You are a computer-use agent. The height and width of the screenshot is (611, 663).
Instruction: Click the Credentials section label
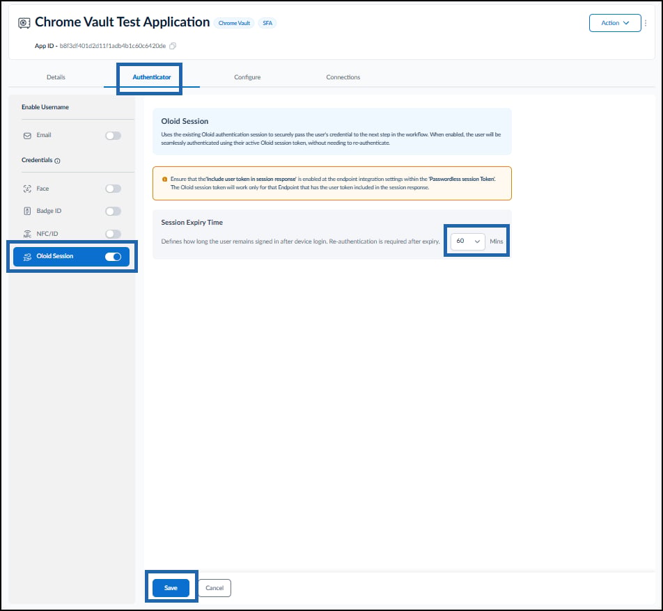pyautogui.click(x=37, y=160)
